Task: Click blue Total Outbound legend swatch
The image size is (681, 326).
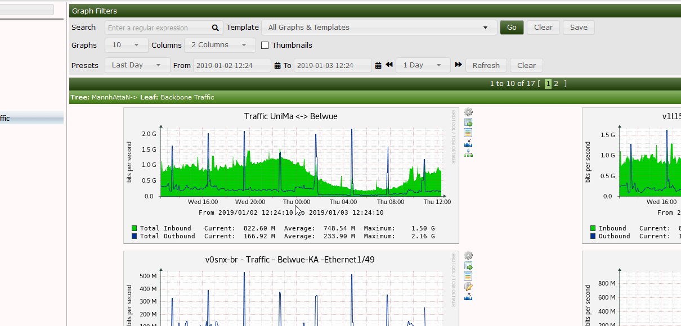Action: (x=135, y=236)
